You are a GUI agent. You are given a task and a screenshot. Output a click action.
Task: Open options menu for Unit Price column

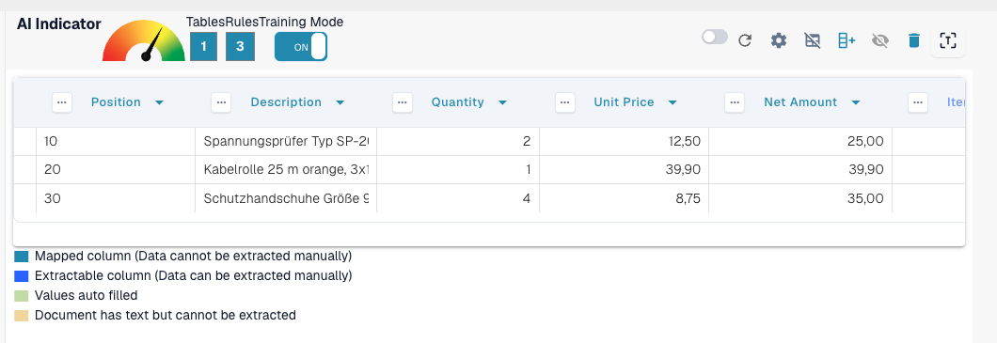pos(565,102)
